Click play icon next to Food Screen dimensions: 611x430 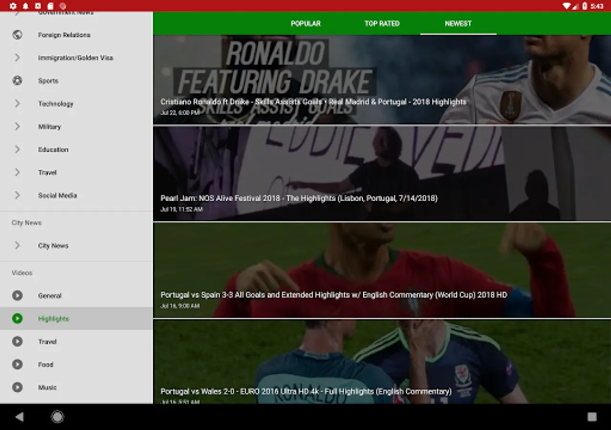[17, 365]
